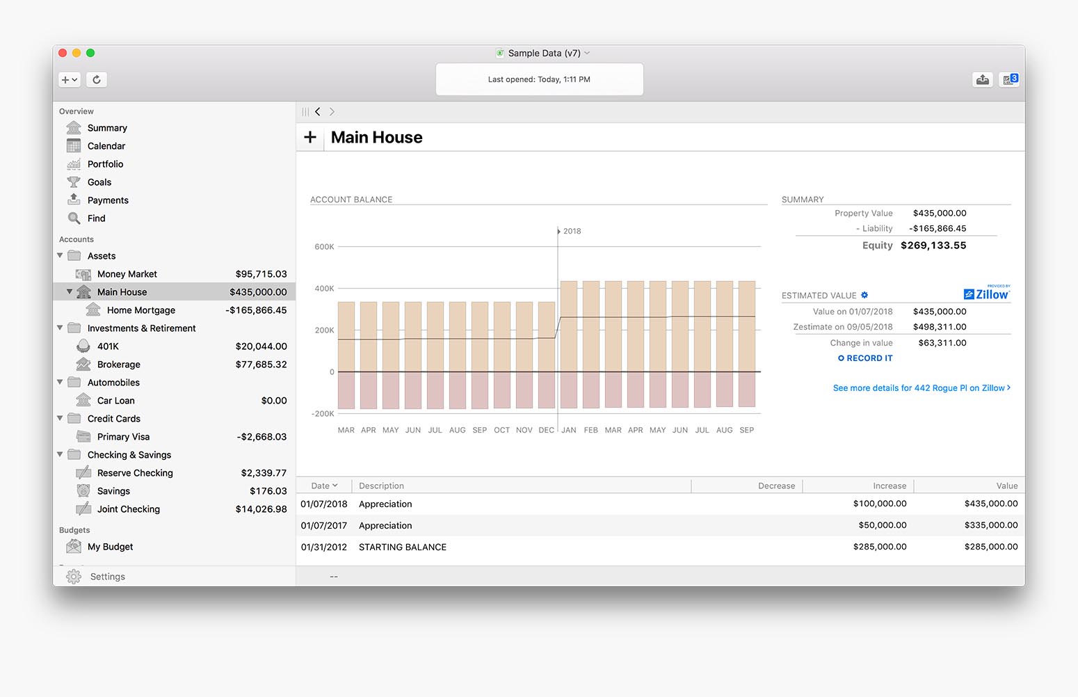1078x697 pixels.
Task: Click the Zillow logo
Action: 987,294
